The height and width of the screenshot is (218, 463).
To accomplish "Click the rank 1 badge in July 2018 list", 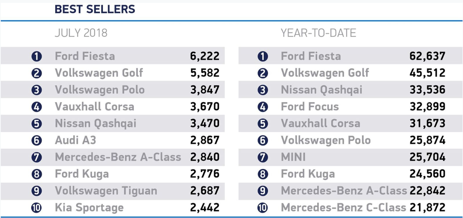I will pos(37,56).
